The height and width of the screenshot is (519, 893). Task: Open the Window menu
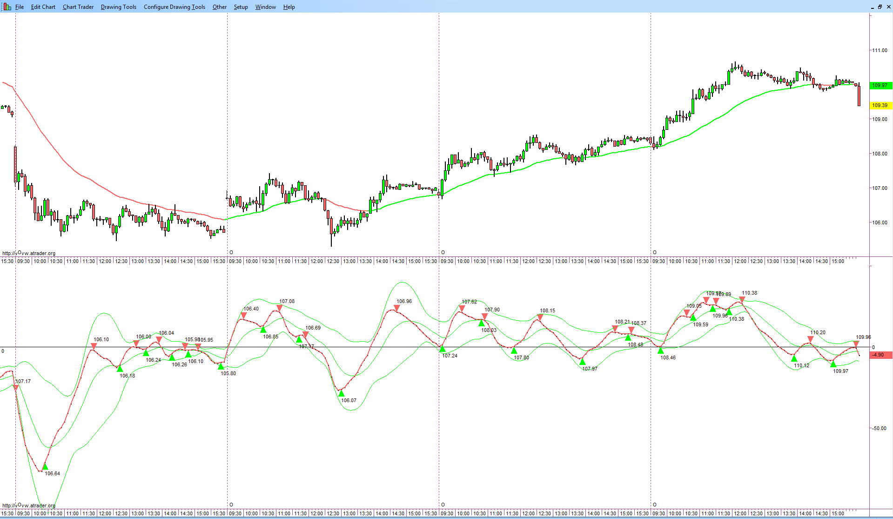(x=266, y=7)
